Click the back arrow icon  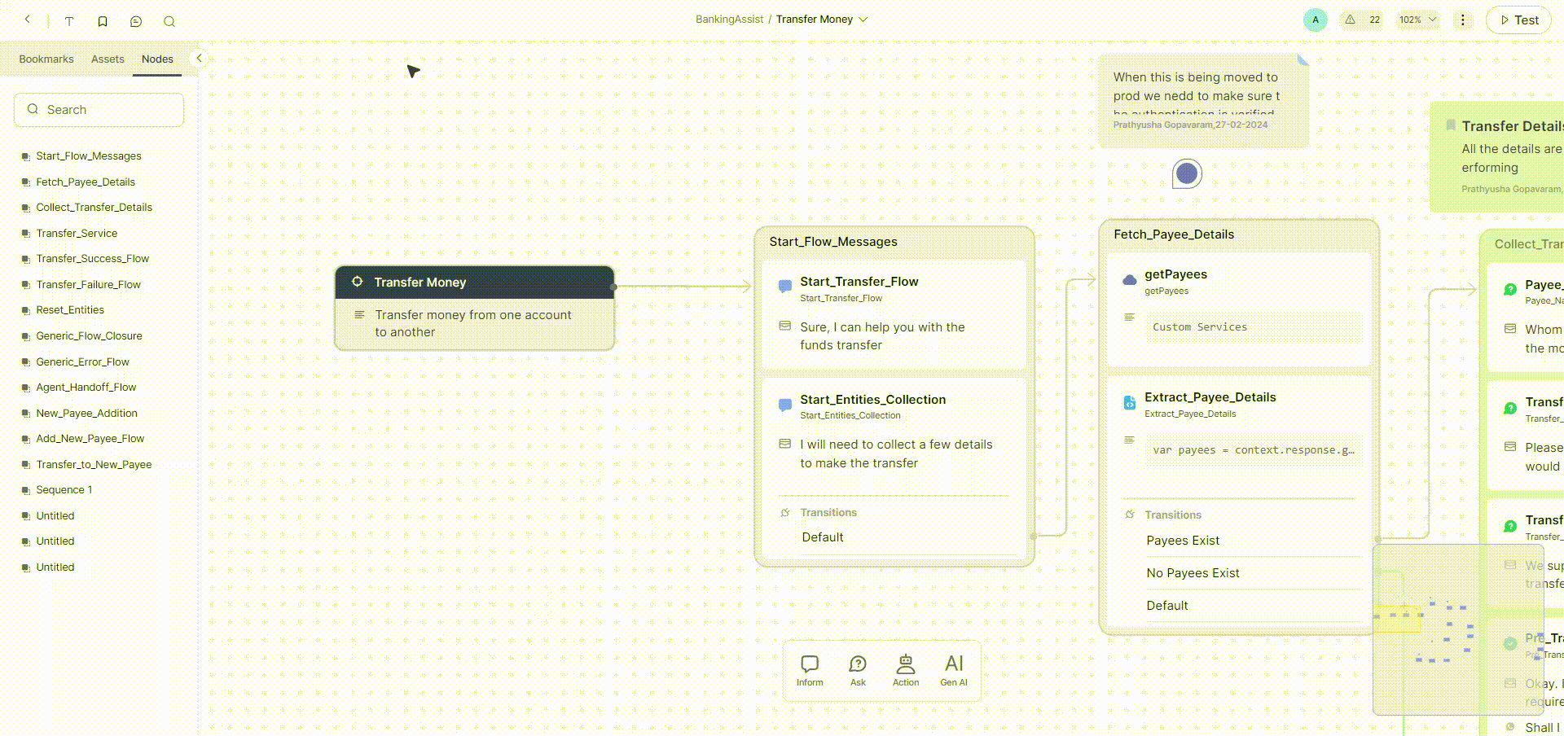[x=28, y=20]
